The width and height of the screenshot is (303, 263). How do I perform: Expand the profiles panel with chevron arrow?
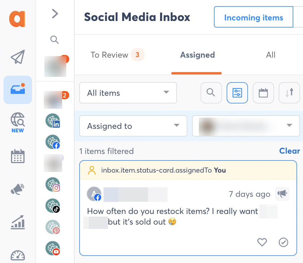[55, 14]
